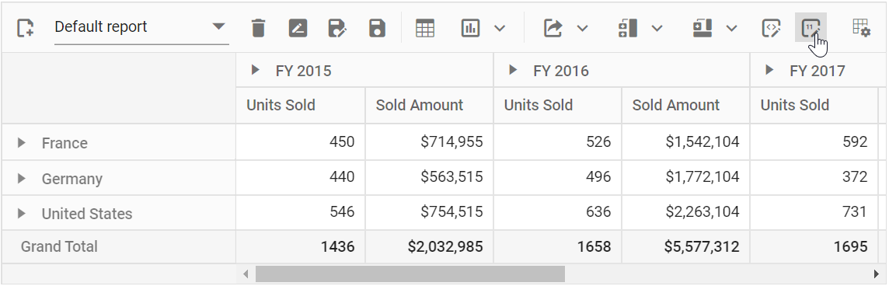The image size is (889, 286).
Task: Select the cell with $754,515
Action: 429,213
